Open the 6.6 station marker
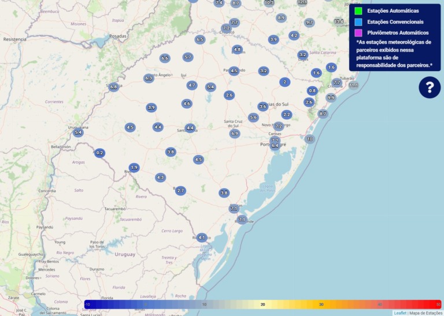444x316 pixels. click(165, 58)
